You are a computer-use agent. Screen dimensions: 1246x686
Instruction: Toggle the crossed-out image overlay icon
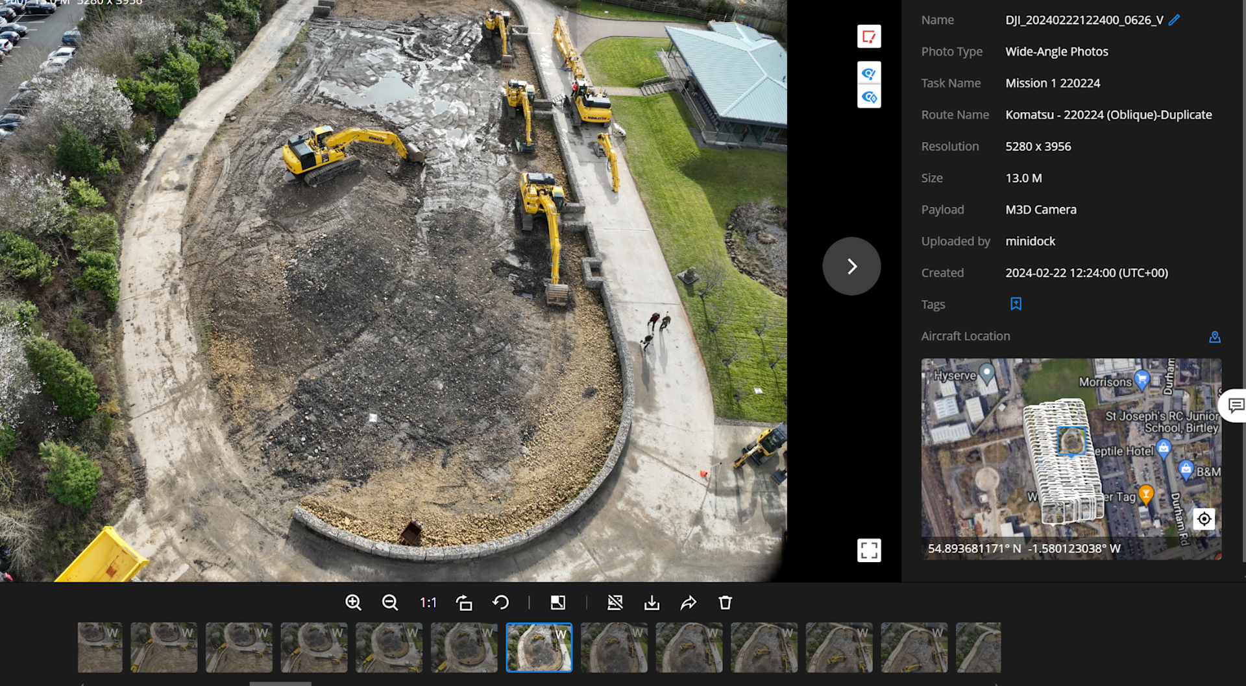615,603
